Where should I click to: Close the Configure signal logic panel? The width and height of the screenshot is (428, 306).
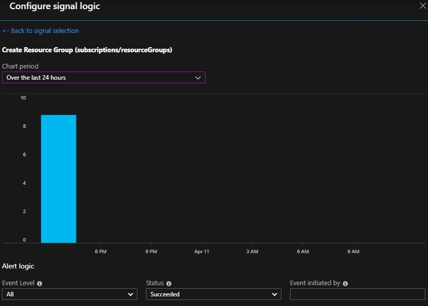(422, 6)
